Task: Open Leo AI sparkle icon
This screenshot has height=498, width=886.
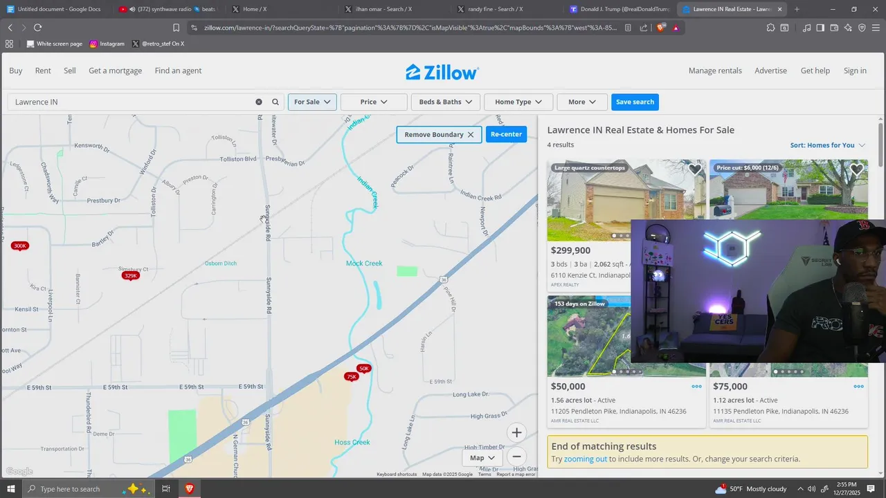Action: pyautogui.click(x=849, y=28)
